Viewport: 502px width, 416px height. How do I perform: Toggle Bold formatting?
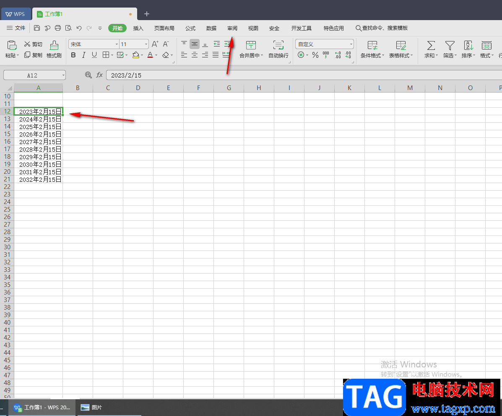tap(73, 55)
